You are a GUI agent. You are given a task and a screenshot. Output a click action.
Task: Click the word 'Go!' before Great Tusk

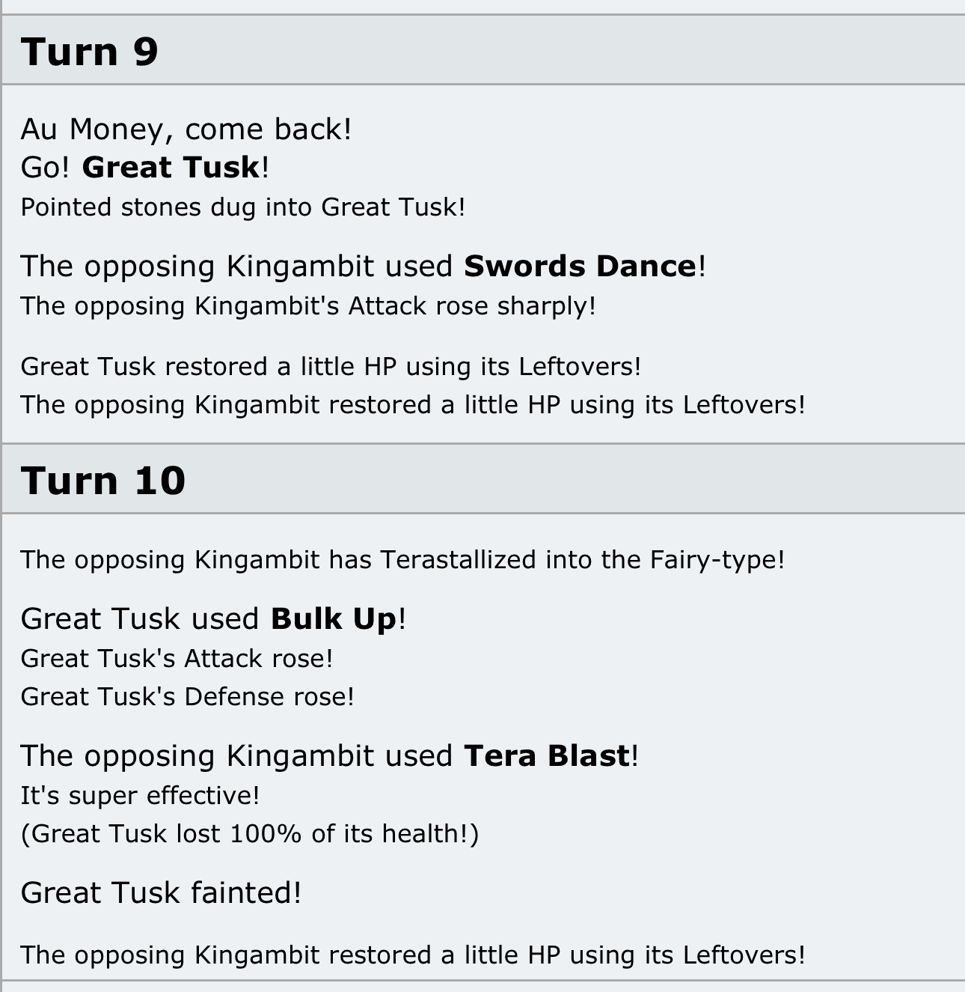(45, 167)
